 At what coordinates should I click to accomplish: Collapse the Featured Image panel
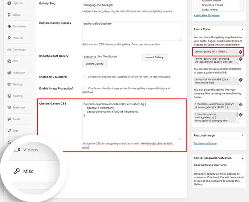coord(242,135)
